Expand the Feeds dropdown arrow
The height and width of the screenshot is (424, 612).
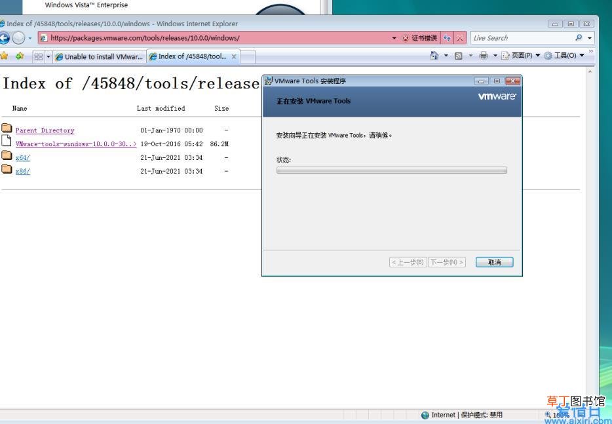click(x=470, y=56)
